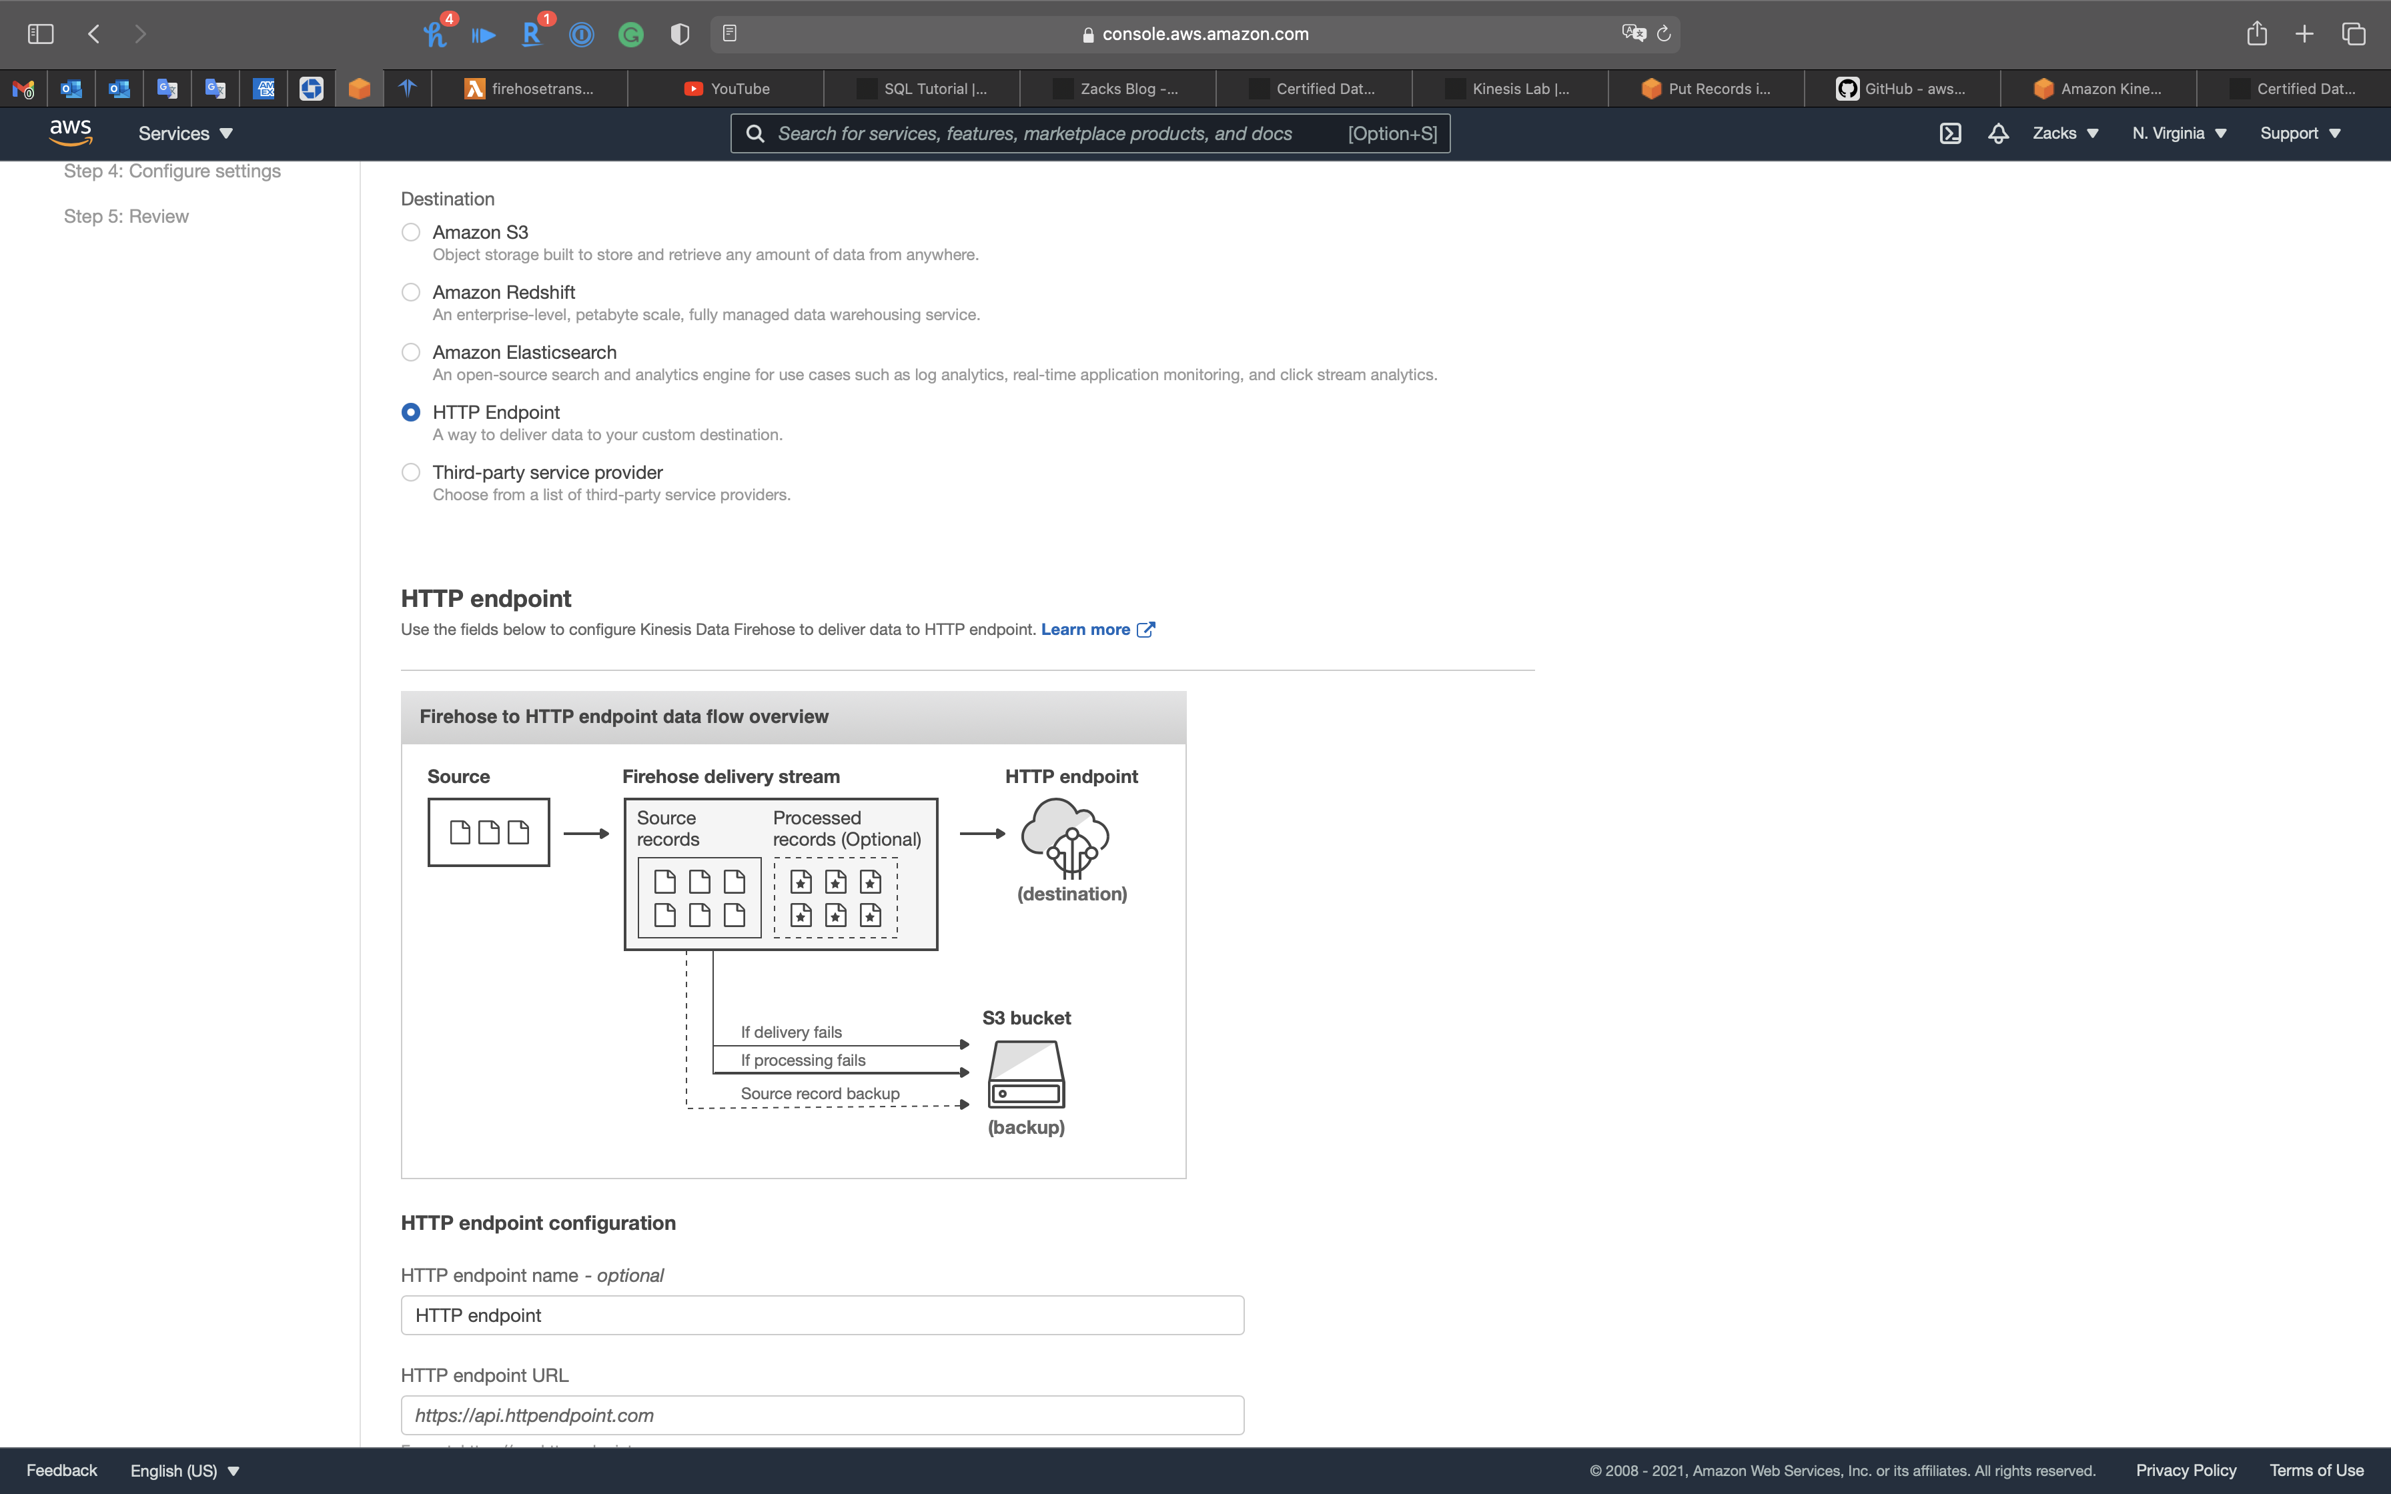
Task: Click the Grammarly extension icon
Action: 630,35
